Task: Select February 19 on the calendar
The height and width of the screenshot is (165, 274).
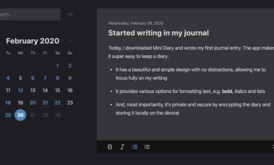Action: tap(20, 103)
